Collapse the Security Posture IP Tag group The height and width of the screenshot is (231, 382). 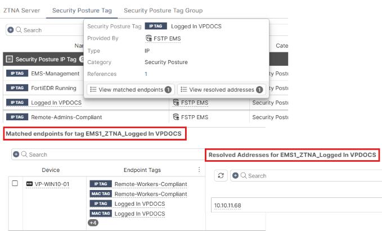tap(9, 59)
